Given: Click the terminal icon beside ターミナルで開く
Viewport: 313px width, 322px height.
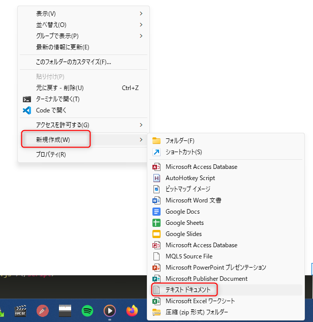Looking at the screenshot, I should pyautogui.click(x=27, y=99).
